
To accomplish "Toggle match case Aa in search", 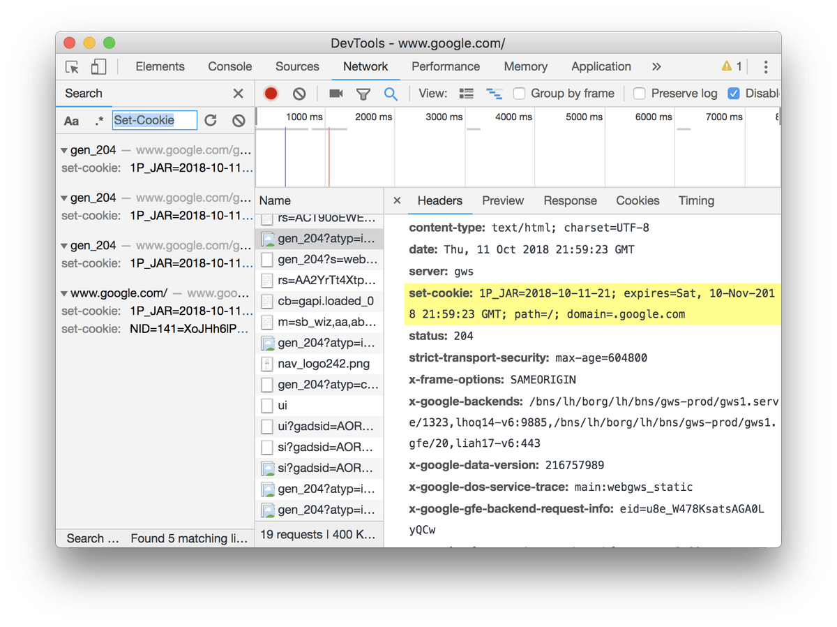I will [x=72, y=121].
